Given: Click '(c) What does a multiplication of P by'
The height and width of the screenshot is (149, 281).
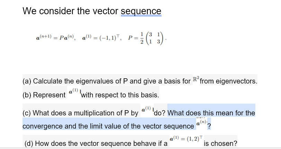Looking at the screenshot, I should click(80, 113).
